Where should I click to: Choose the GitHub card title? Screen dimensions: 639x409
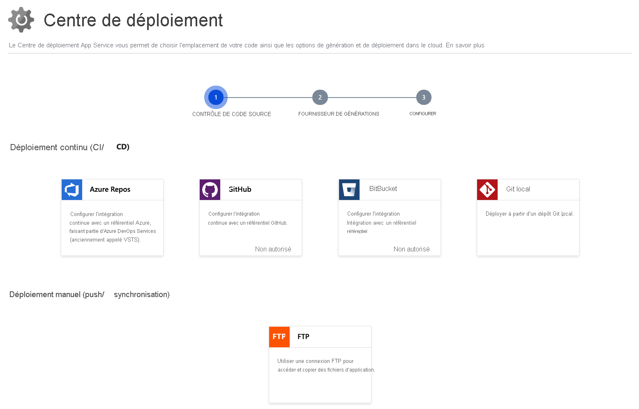tap(240, 189)
